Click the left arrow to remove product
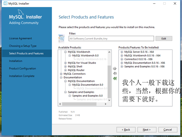The image size is (182, 137). 115,73
